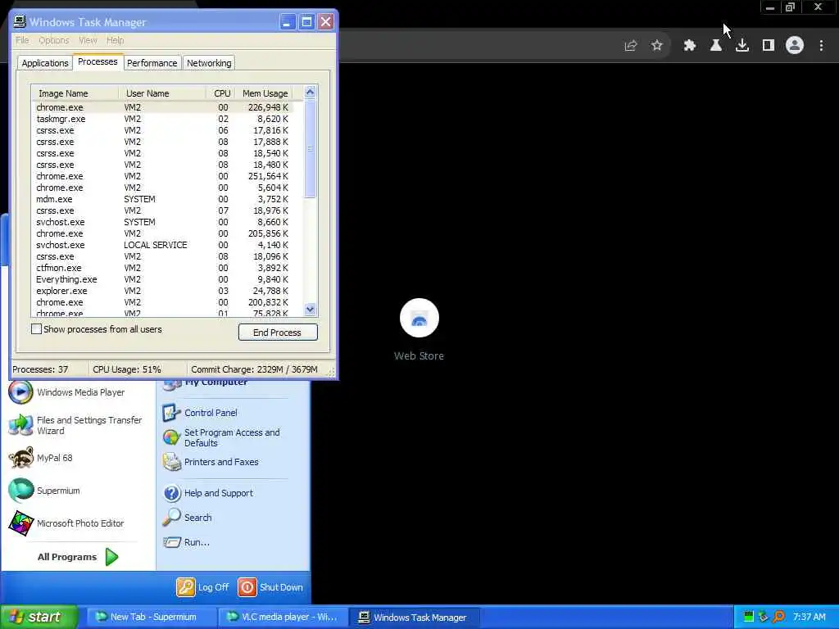Open Task Manager Help menu
839x629 pixels.
[115, 40]
